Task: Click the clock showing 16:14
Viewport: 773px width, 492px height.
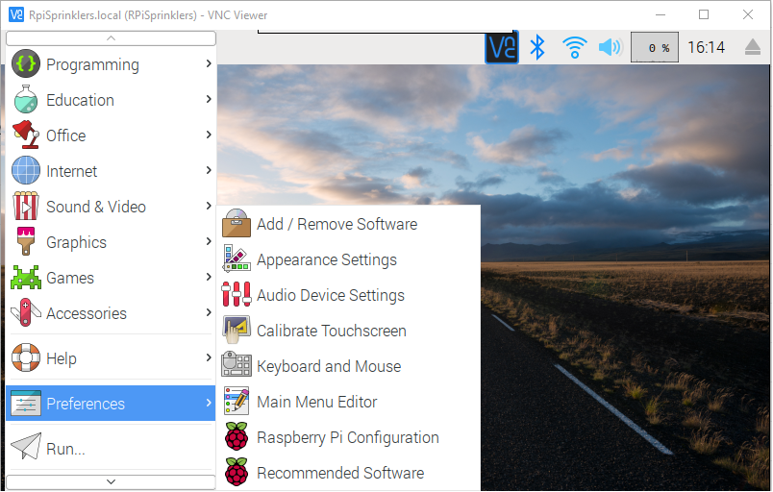Action: [x=707, y=47]
